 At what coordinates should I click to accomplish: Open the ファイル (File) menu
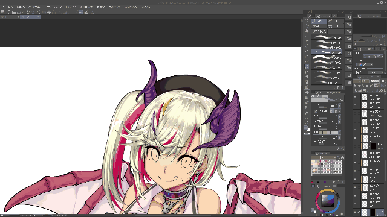[7, 7]
